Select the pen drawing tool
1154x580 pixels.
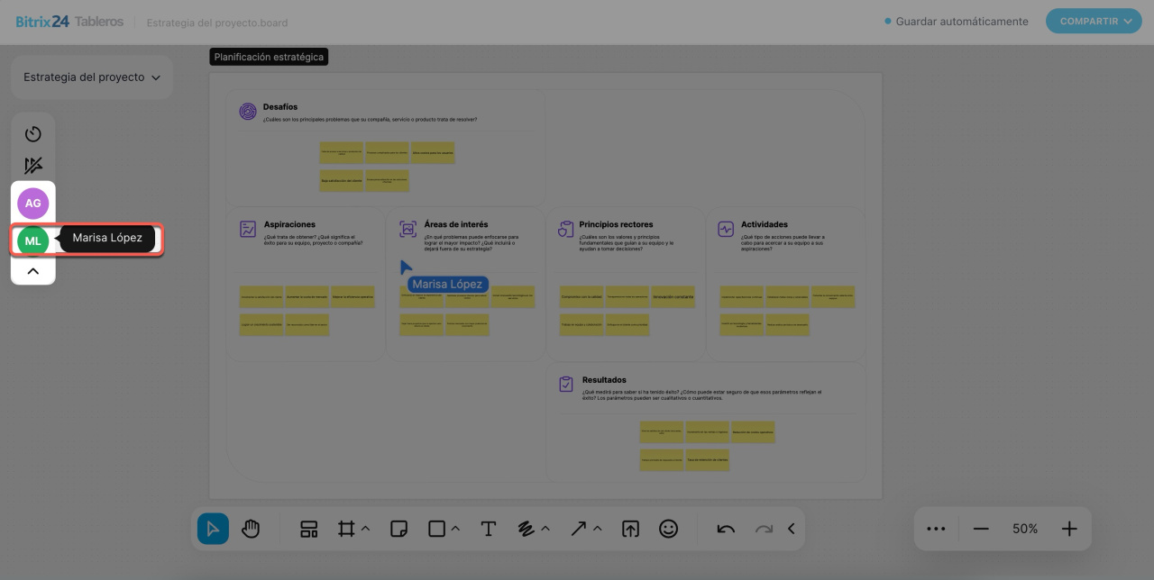point(527,529)
